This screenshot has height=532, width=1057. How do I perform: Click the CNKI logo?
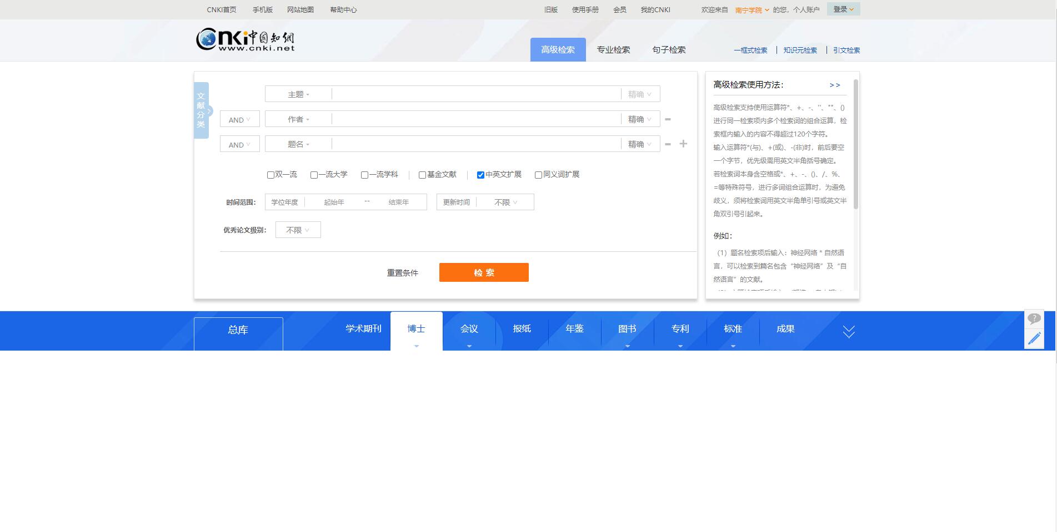coord(245,39)
